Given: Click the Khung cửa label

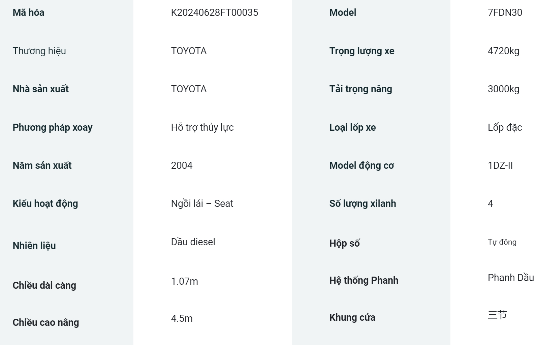Looking at the screenshot, I should [352, 317].
